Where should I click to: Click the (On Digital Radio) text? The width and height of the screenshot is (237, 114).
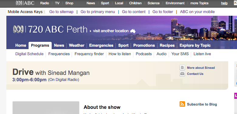pyautogui.click(x=64, y=80)
